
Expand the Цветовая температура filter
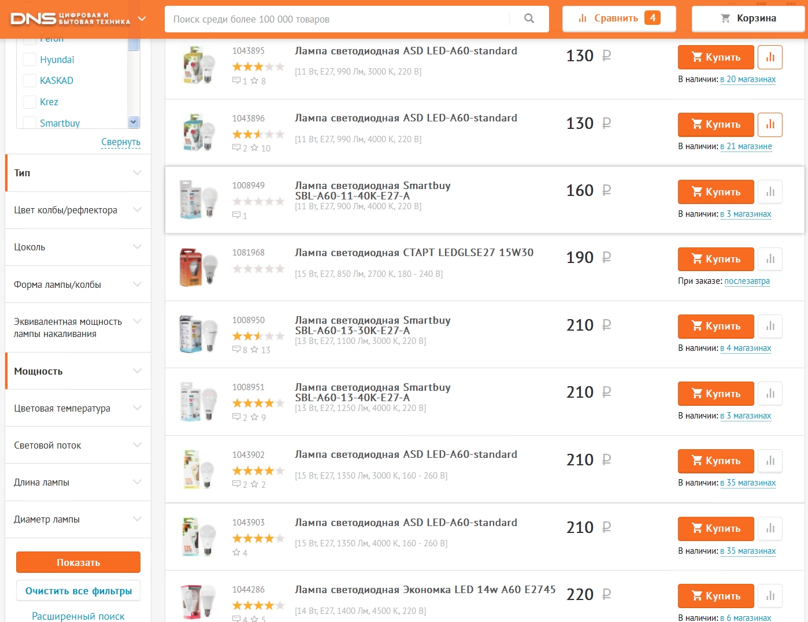tap(78, 408)
